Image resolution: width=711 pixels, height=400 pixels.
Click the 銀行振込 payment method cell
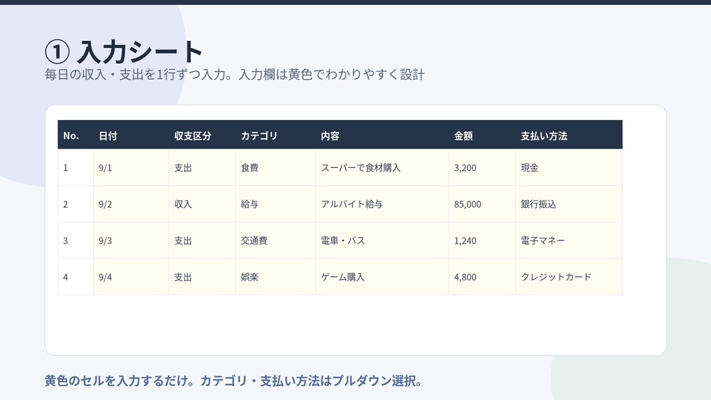569,204
